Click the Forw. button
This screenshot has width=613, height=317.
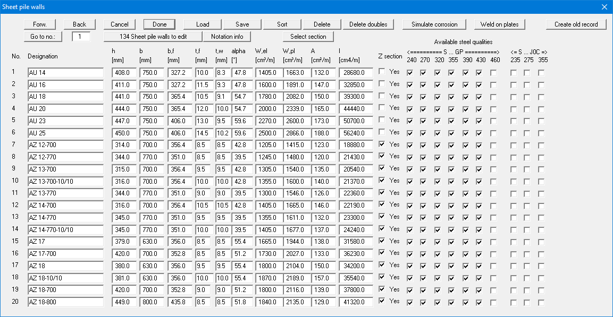pyautogui.click(x=39, y=24)
